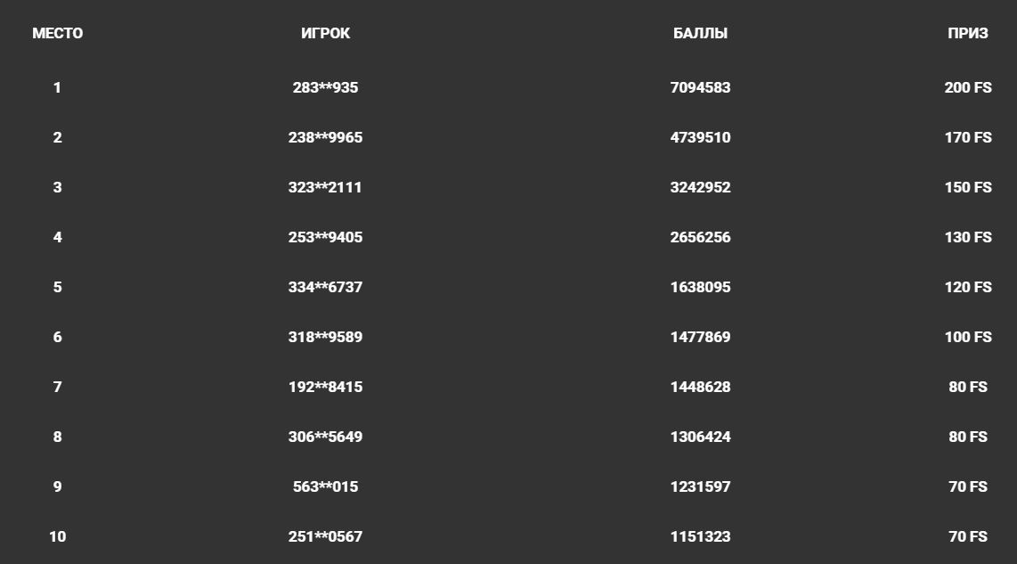The height and width of the screenshot is (564, 1017).
Task: Click player name 563**015
Action: (x=325, y=487)
